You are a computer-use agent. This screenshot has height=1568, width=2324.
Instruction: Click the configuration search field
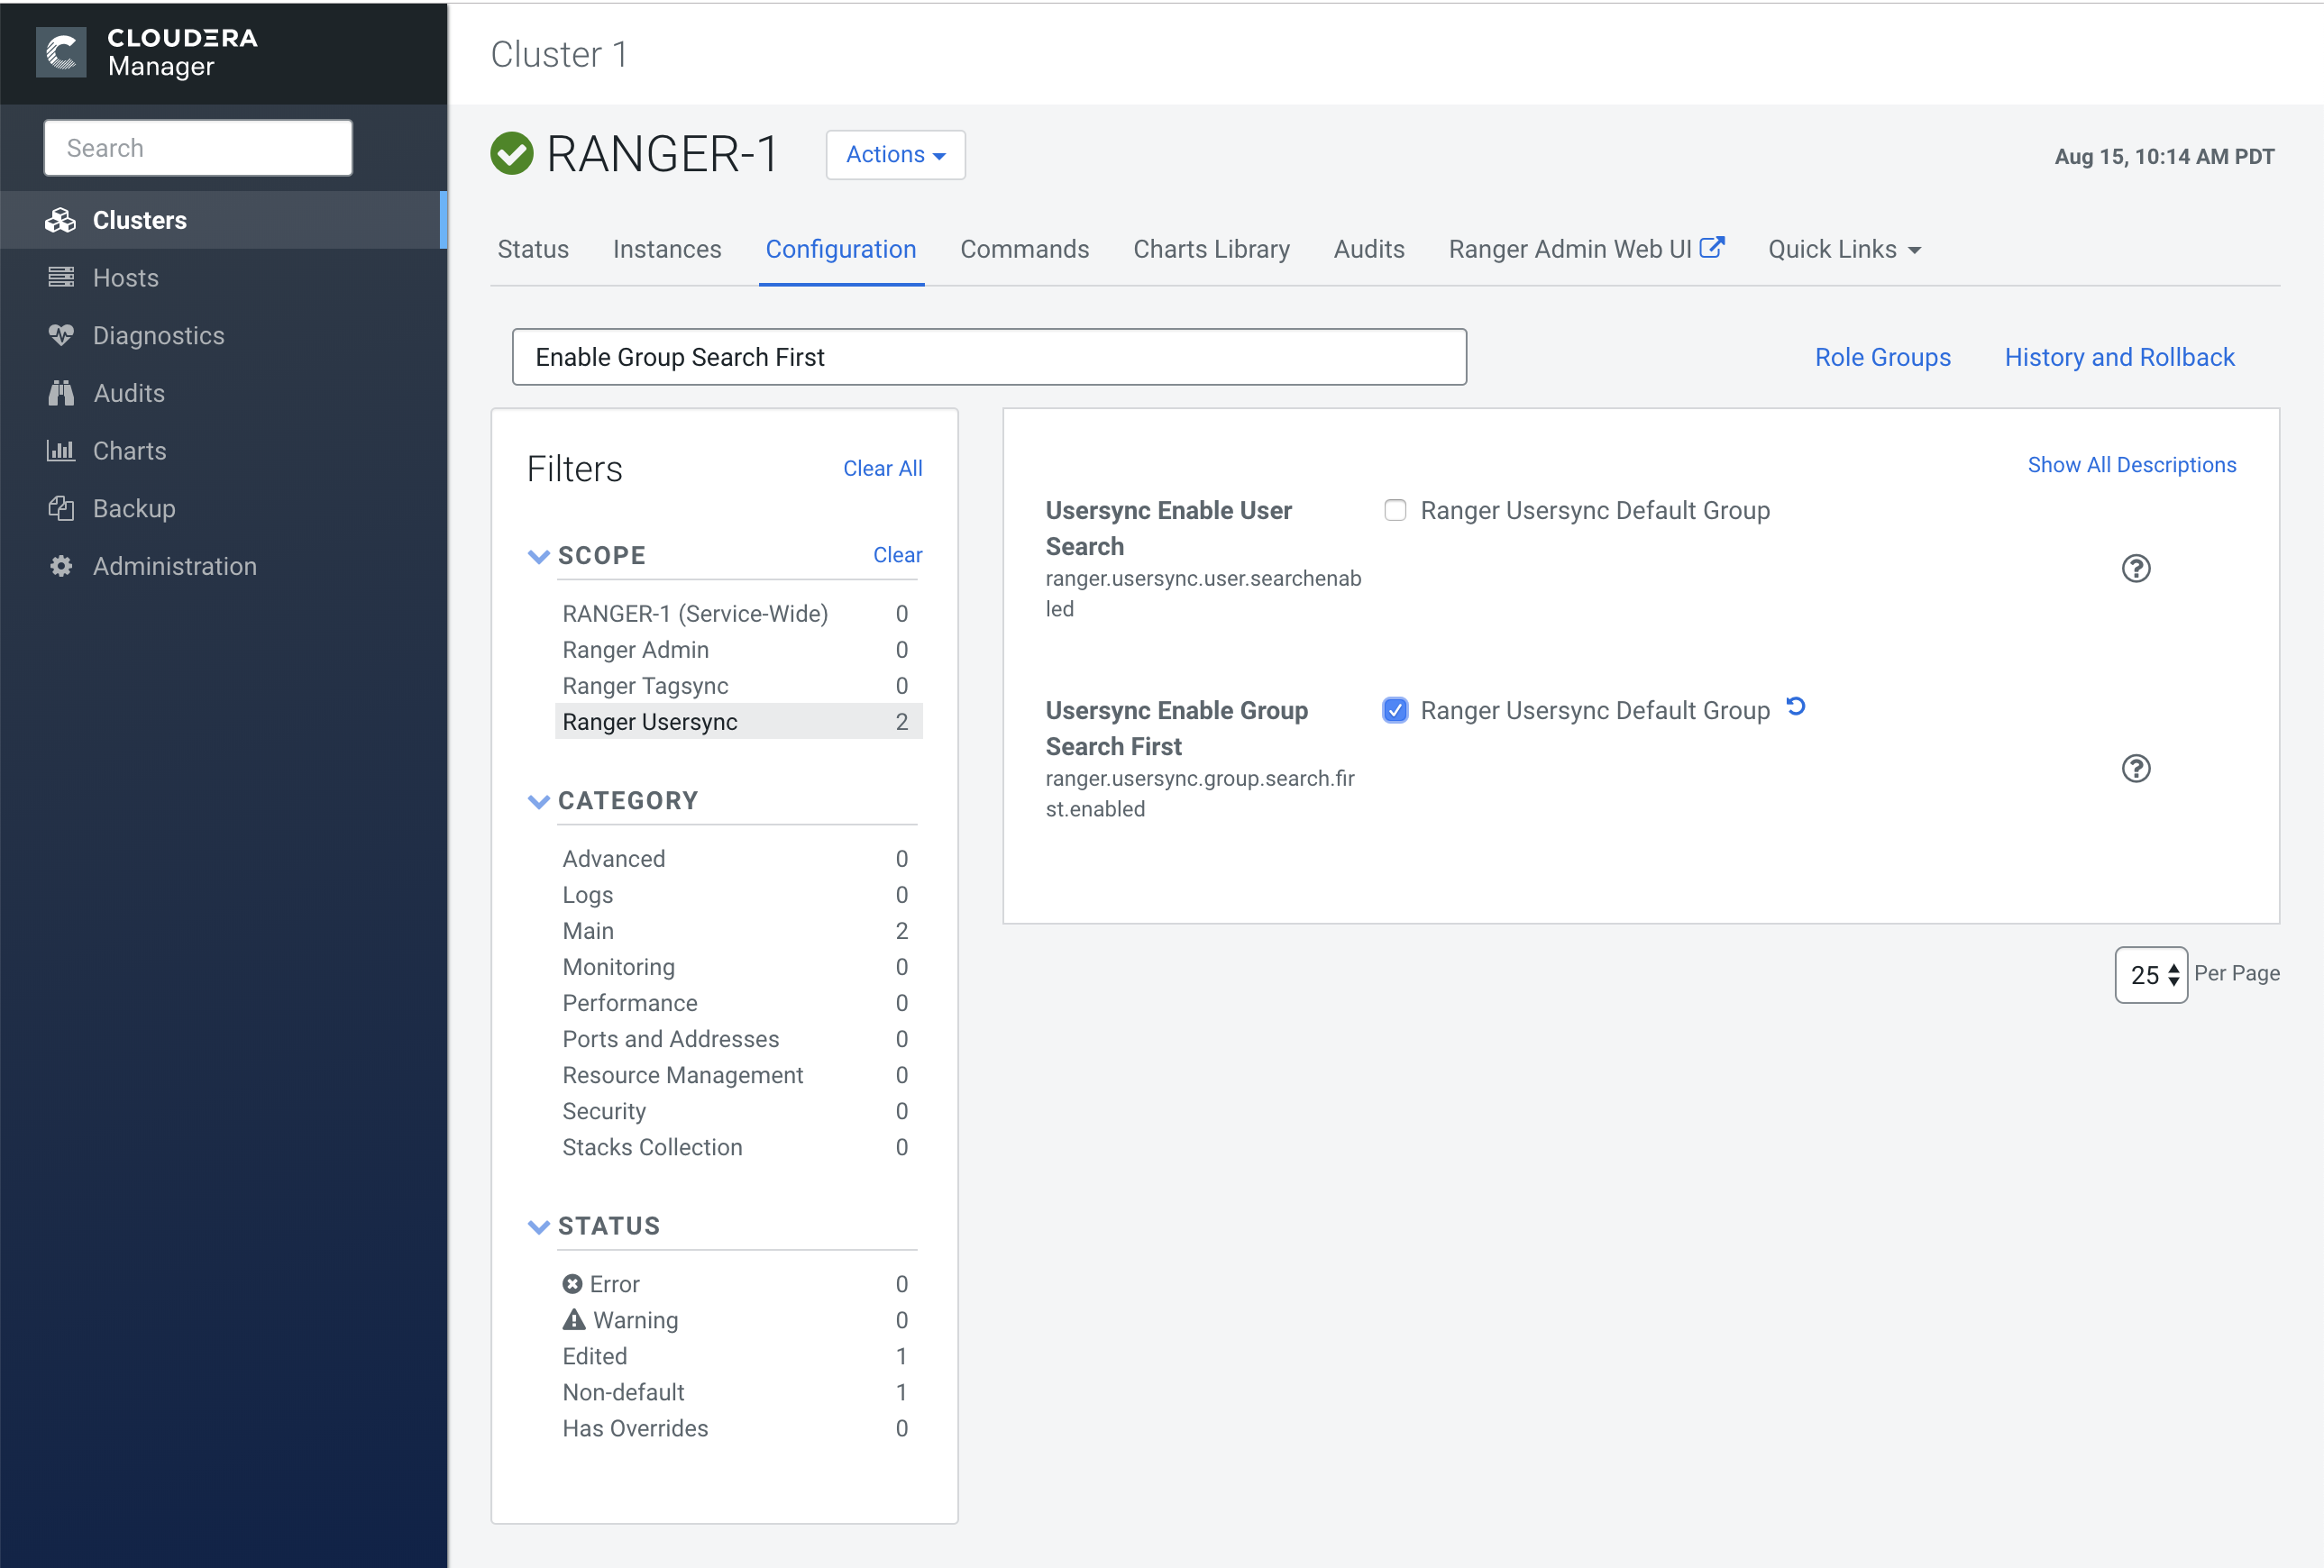click(988, 357)
